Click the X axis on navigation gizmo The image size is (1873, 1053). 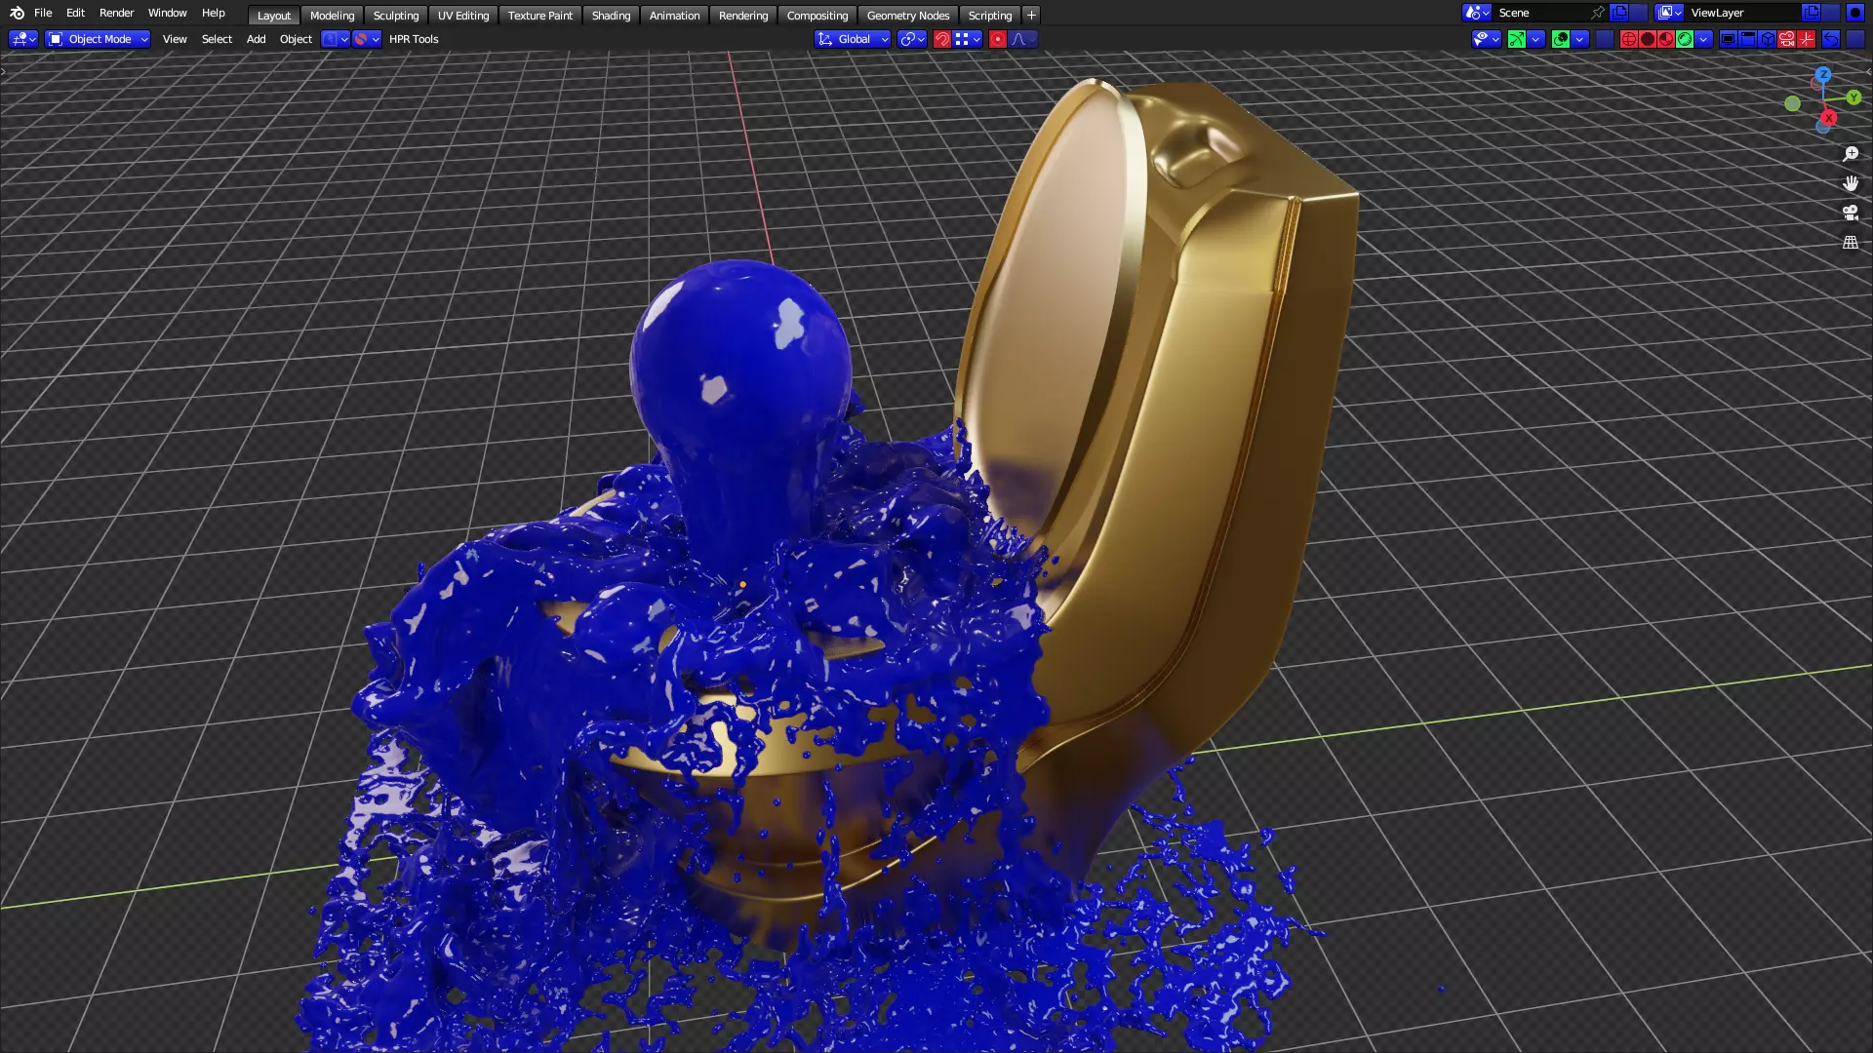click(1829, 118)
